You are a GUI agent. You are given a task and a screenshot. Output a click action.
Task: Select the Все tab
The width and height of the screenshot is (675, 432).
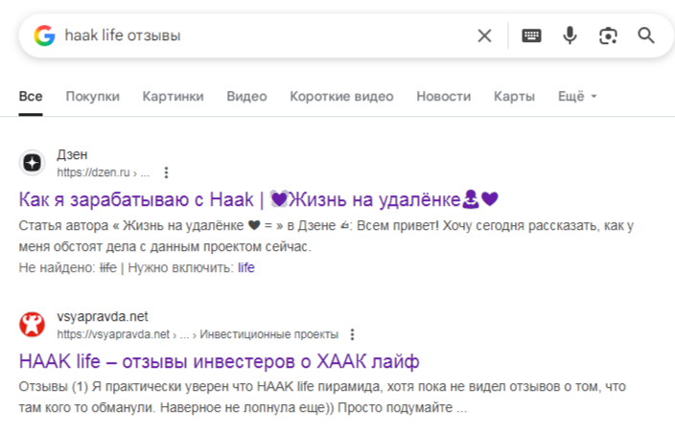pyautogui.click(x=31, y=97)
